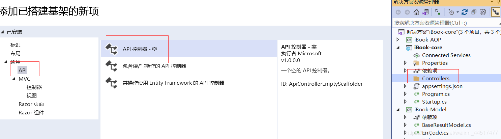Collapse the iBook-core project node
The image size is (501, 139).
pos(399,48)
